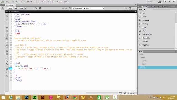The width and height of the screenshot is (177, 100).
Task: Click the file management arrows icon
Action: coord(135,9)
